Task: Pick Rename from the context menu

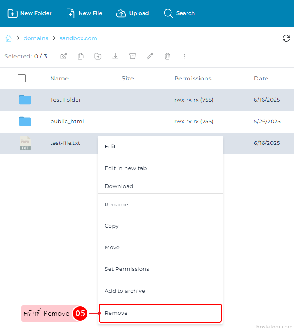Action: click(116, 205)
